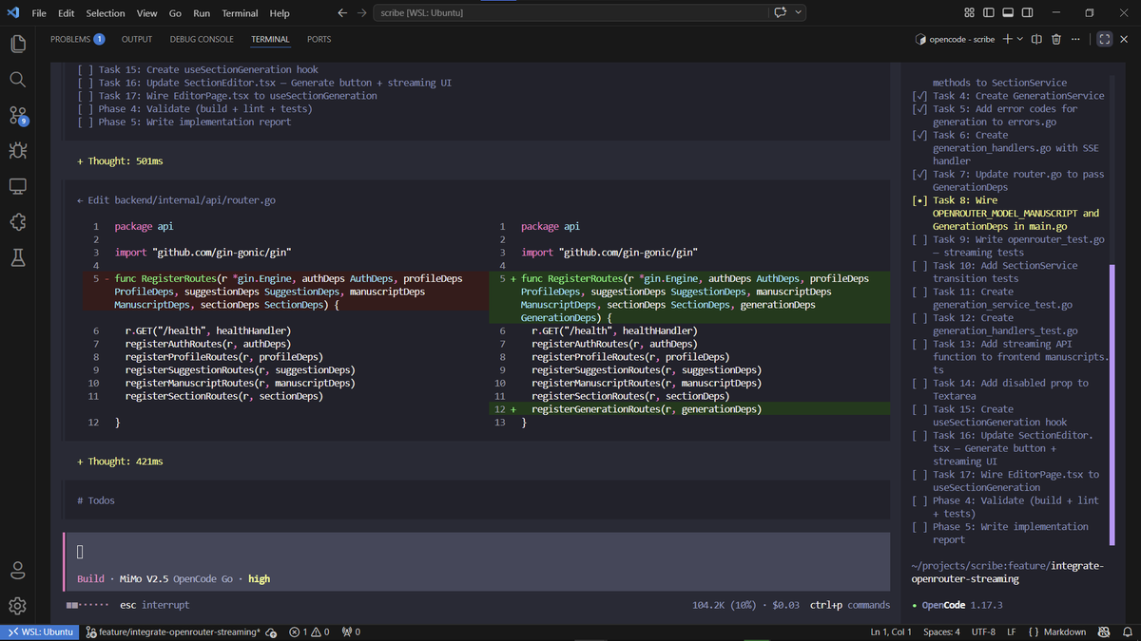This screenshot has height=641, width=1141.
Task: Click the '+ Thought: 421ms' line
Action: 120,462
